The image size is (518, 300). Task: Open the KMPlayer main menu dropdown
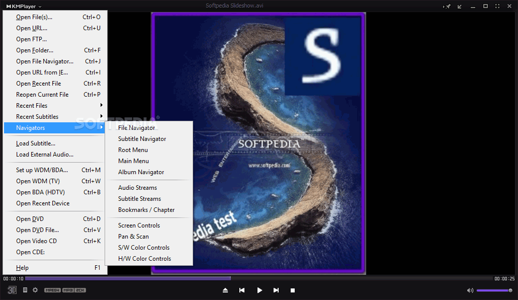coord(24,6)
